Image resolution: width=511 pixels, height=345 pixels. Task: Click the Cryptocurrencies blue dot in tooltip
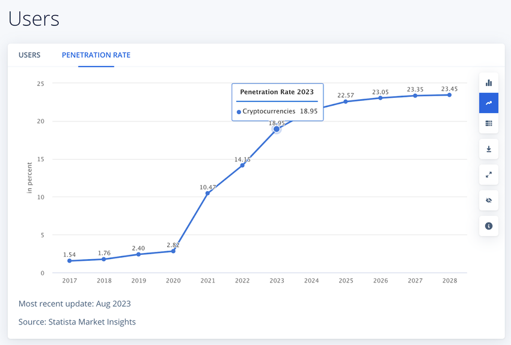coord(239,112)
